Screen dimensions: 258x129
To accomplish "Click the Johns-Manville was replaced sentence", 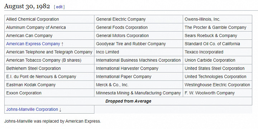I will click(x=52, y=121).
